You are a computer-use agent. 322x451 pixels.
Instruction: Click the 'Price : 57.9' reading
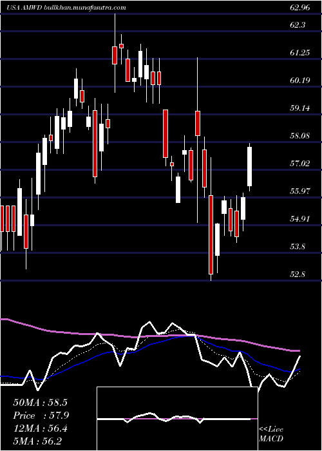point(41,416)
